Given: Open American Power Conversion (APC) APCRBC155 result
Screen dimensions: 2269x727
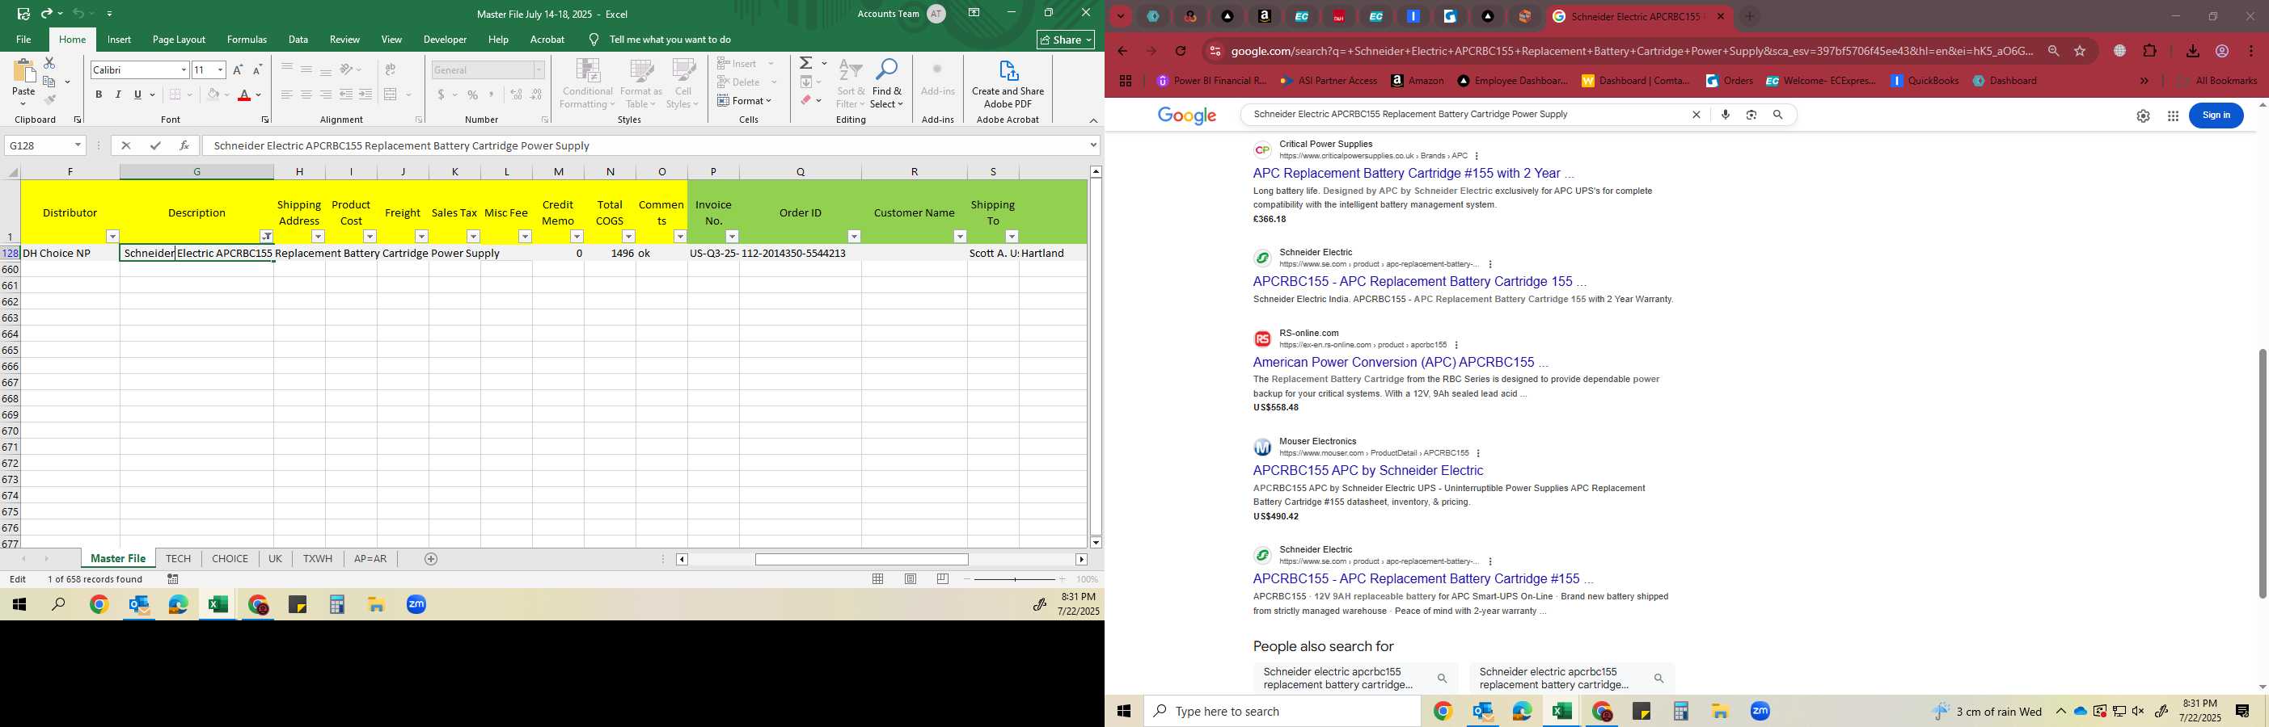Looking at the screenshot, I should 1400,363.
